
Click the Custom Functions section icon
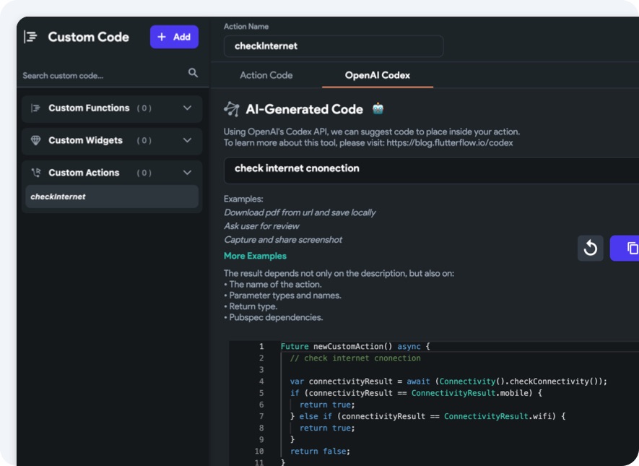(x=35, y=108)
